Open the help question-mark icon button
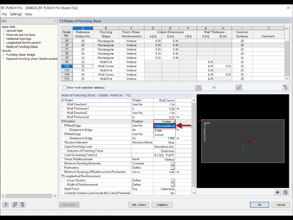293x220 pixels. [6, 205]
